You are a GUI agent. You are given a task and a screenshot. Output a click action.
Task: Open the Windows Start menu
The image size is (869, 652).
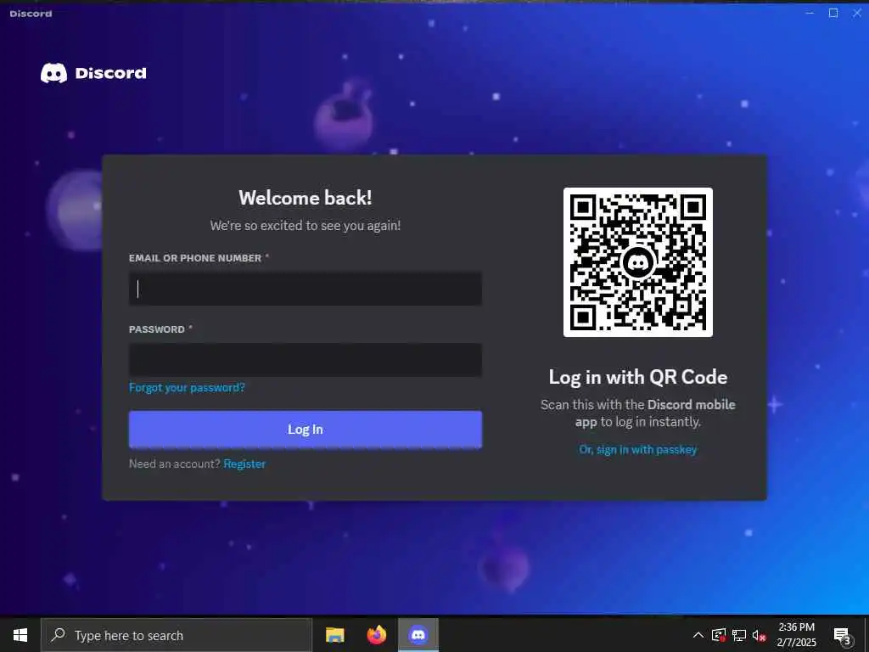(20, 635)
